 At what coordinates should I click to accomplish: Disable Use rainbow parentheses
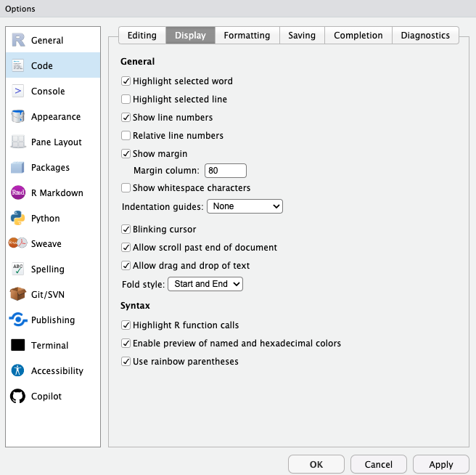(126, 361)
